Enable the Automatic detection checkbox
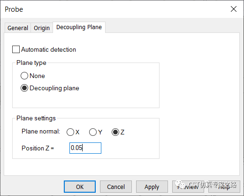 pyautogui.click(x=16, y=49)
